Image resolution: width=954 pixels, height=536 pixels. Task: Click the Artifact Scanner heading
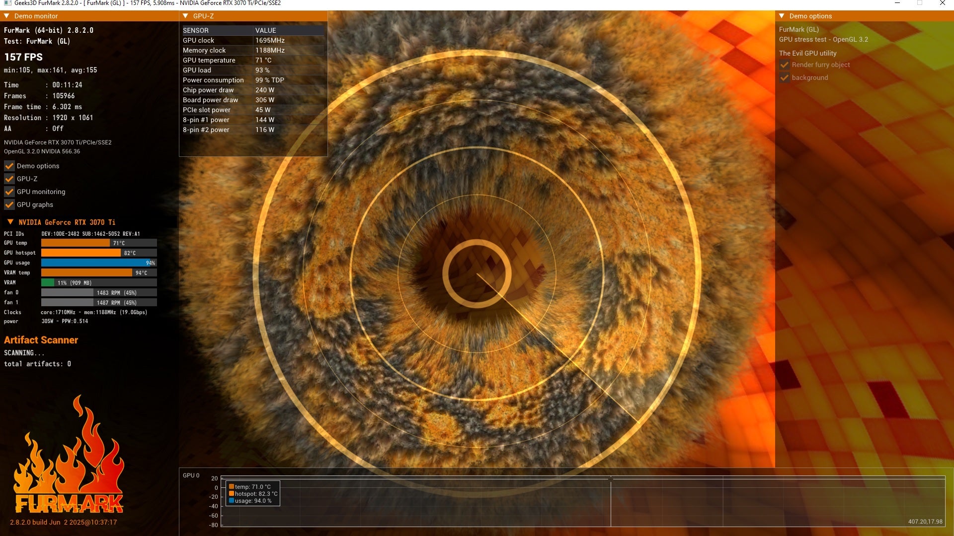(x=41, y=340)
